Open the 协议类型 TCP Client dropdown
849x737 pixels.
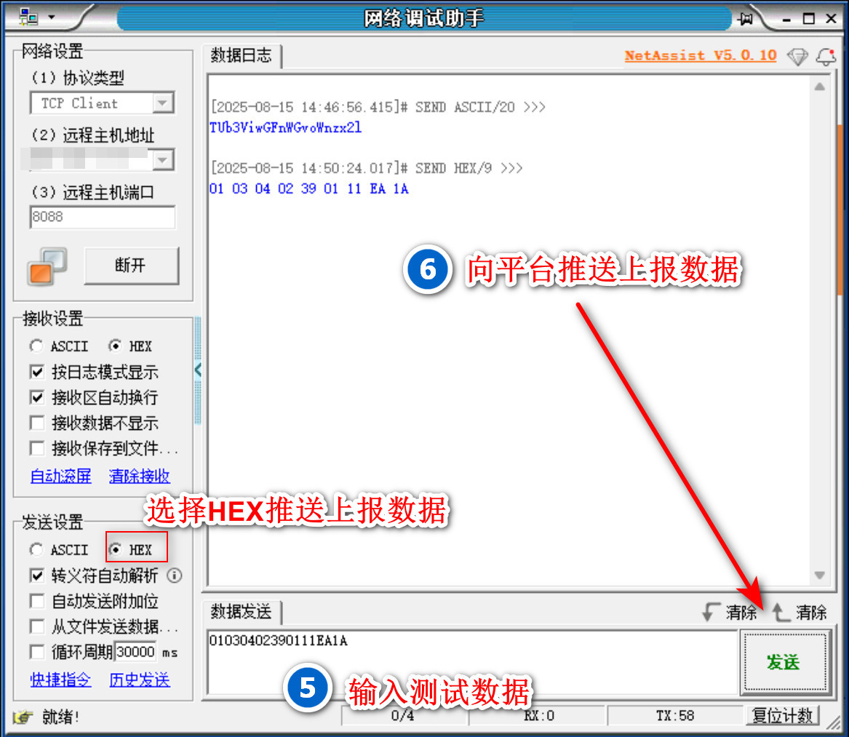tap(164, 103)
